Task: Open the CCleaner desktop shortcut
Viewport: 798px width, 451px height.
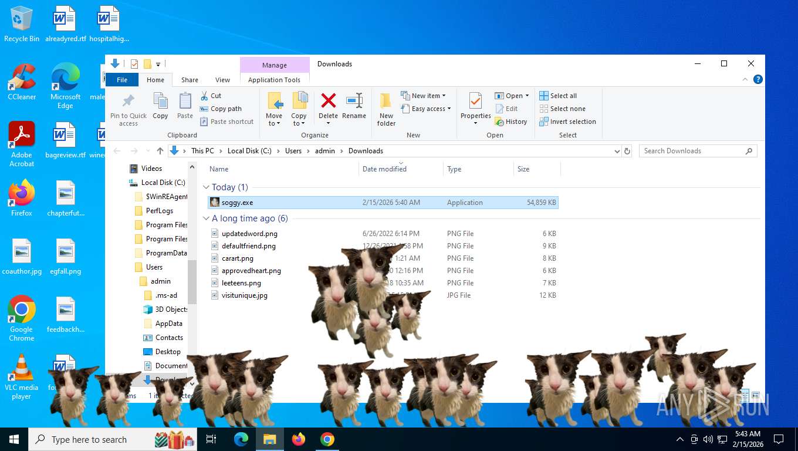Action: 22,82
